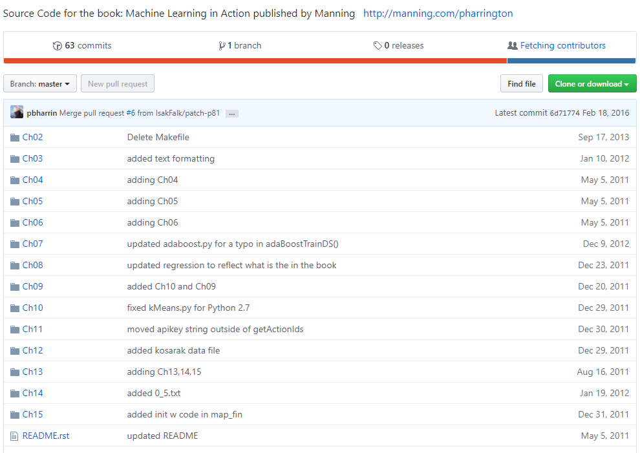Click the Find file button

521,83
